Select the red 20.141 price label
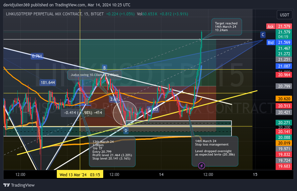The height and width of the screenshot is (191, 297). pos(284,132)
